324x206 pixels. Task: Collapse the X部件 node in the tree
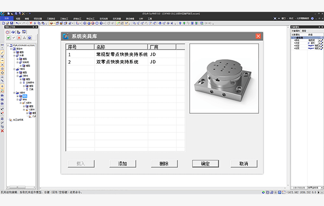tap(14, 93)
